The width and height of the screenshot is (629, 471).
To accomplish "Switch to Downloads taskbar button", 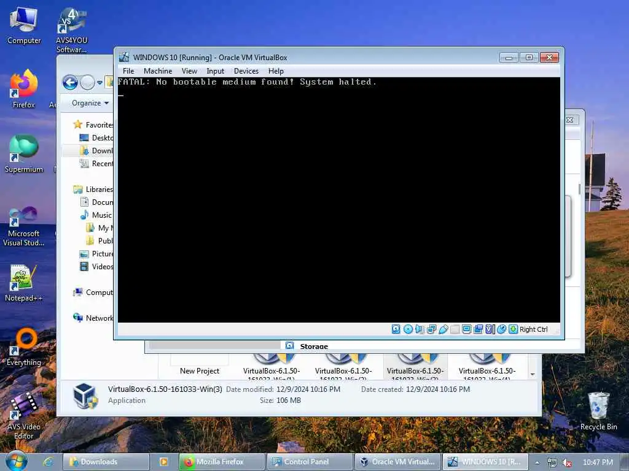I will pos(106,462).
